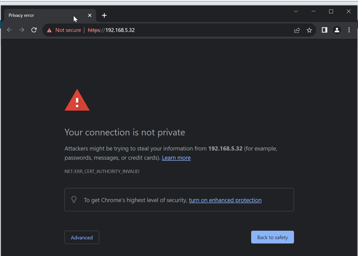Viewport: 358px width, 256px height.
Task: Click the red warning triangle graphic
Action: pos(77,100)
